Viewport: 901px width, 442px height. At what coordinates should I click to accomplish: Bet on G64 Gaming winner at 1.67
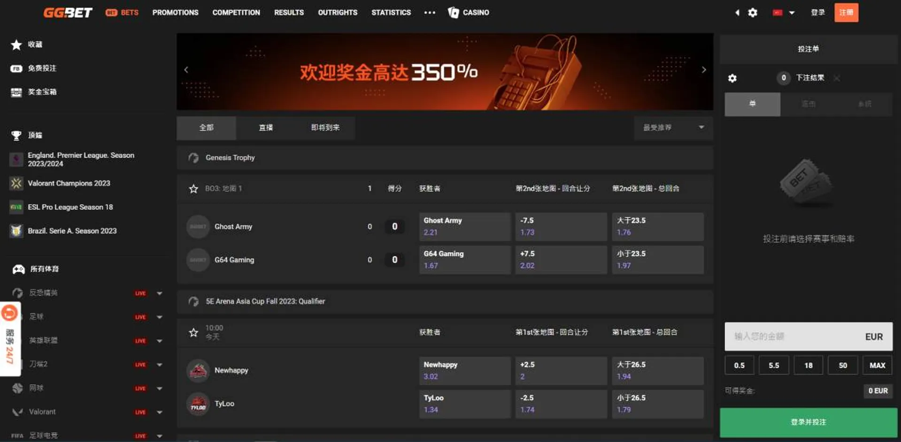coord(465,260)
